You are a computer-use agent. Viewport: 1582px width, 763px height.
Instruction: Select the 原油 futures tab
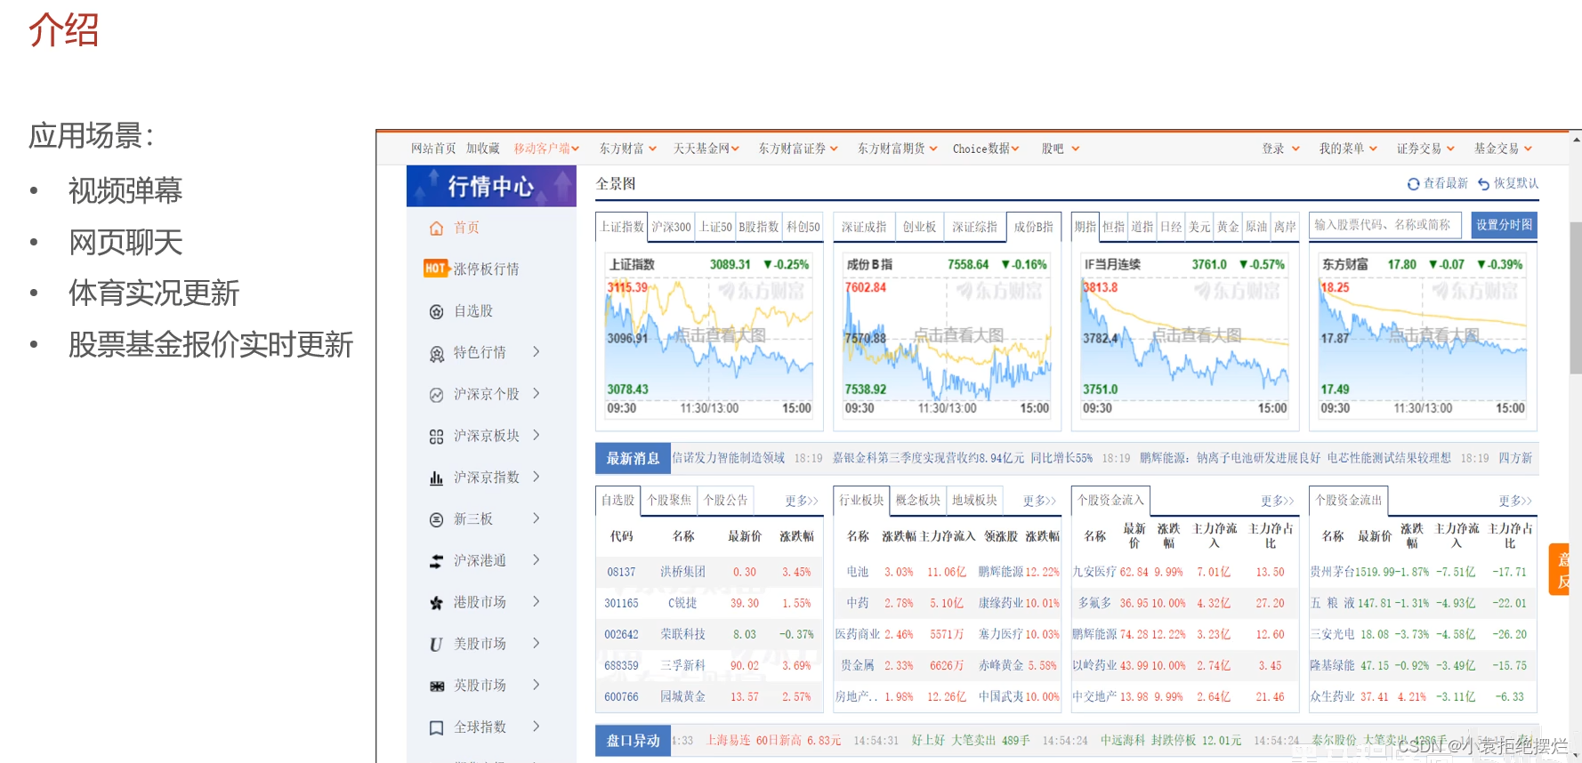1256,227
